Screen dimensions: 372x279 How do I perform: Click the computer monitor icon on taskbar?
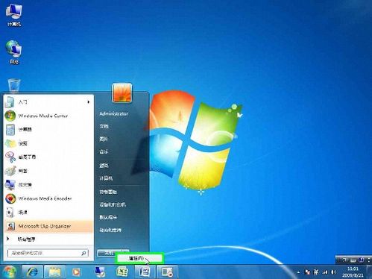click(101, 272)
